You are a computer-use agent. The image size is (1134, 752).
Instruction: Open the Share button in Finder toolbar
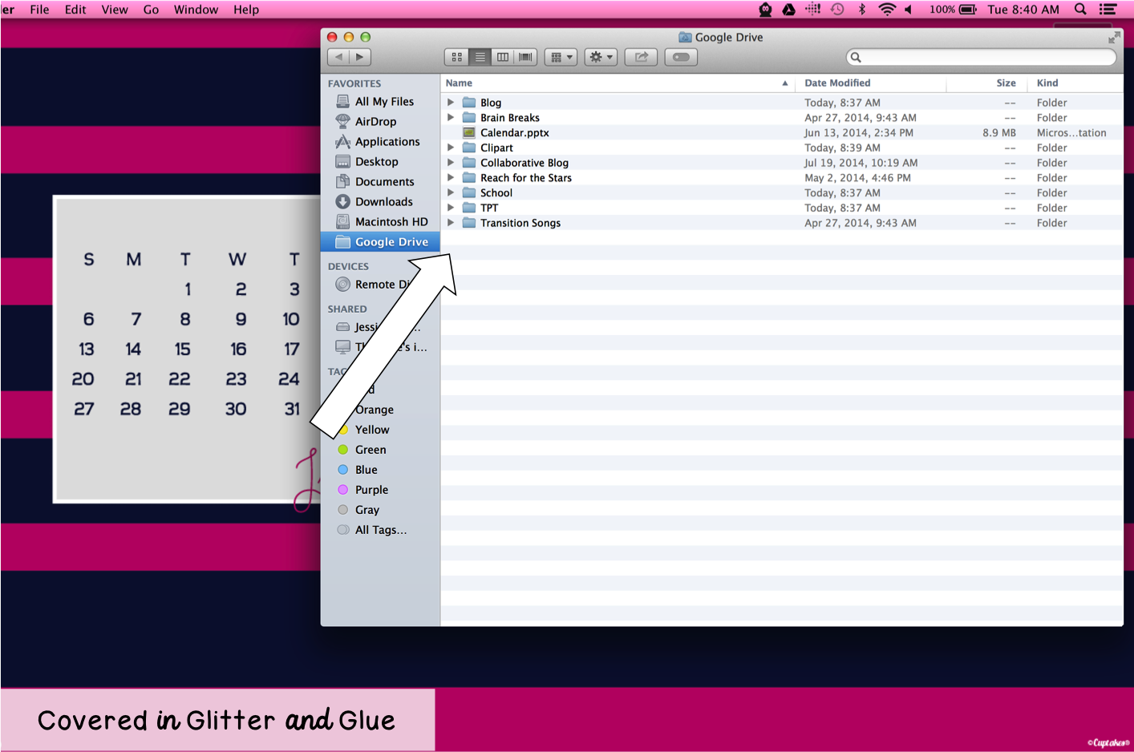coord(641,57)
